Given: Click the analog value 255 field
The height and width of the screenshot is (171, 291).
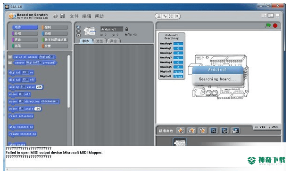Looking at the screenshot, I should (39, 87).
